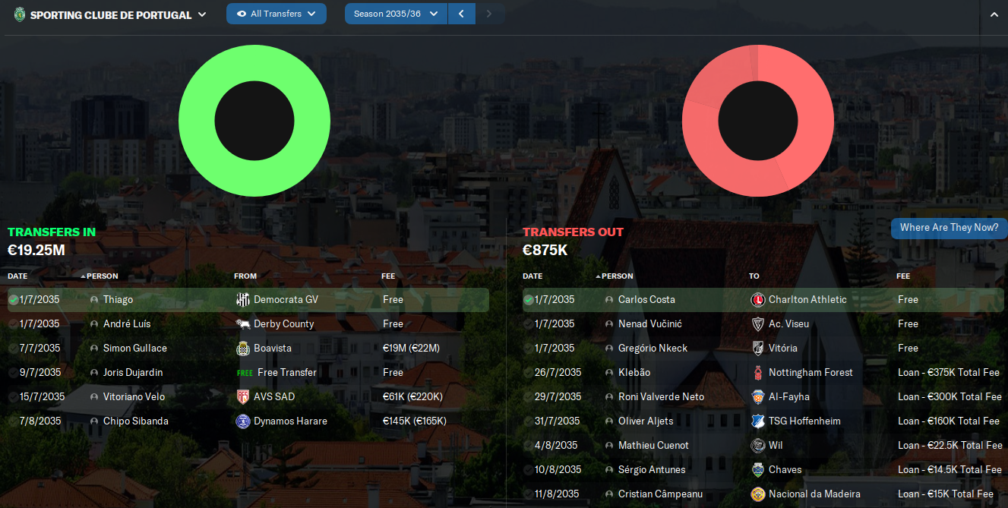Viewport: 1008px width, 508px height.
Task: Click the Wil club badge
Action: click(757, 446)
